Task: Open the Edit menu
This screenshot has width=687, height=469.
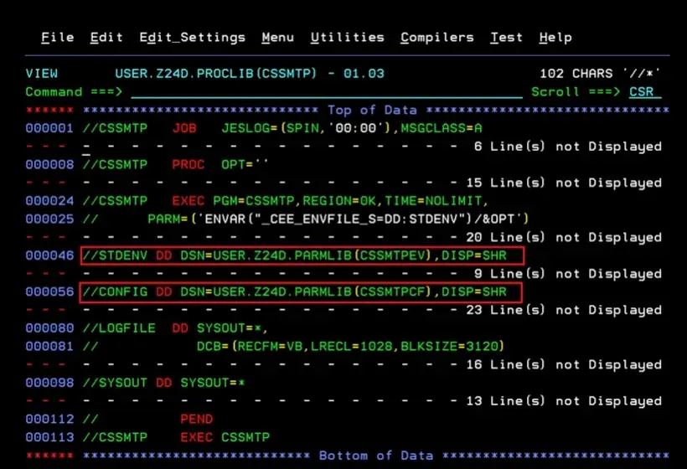Action: tap(106, 38)
